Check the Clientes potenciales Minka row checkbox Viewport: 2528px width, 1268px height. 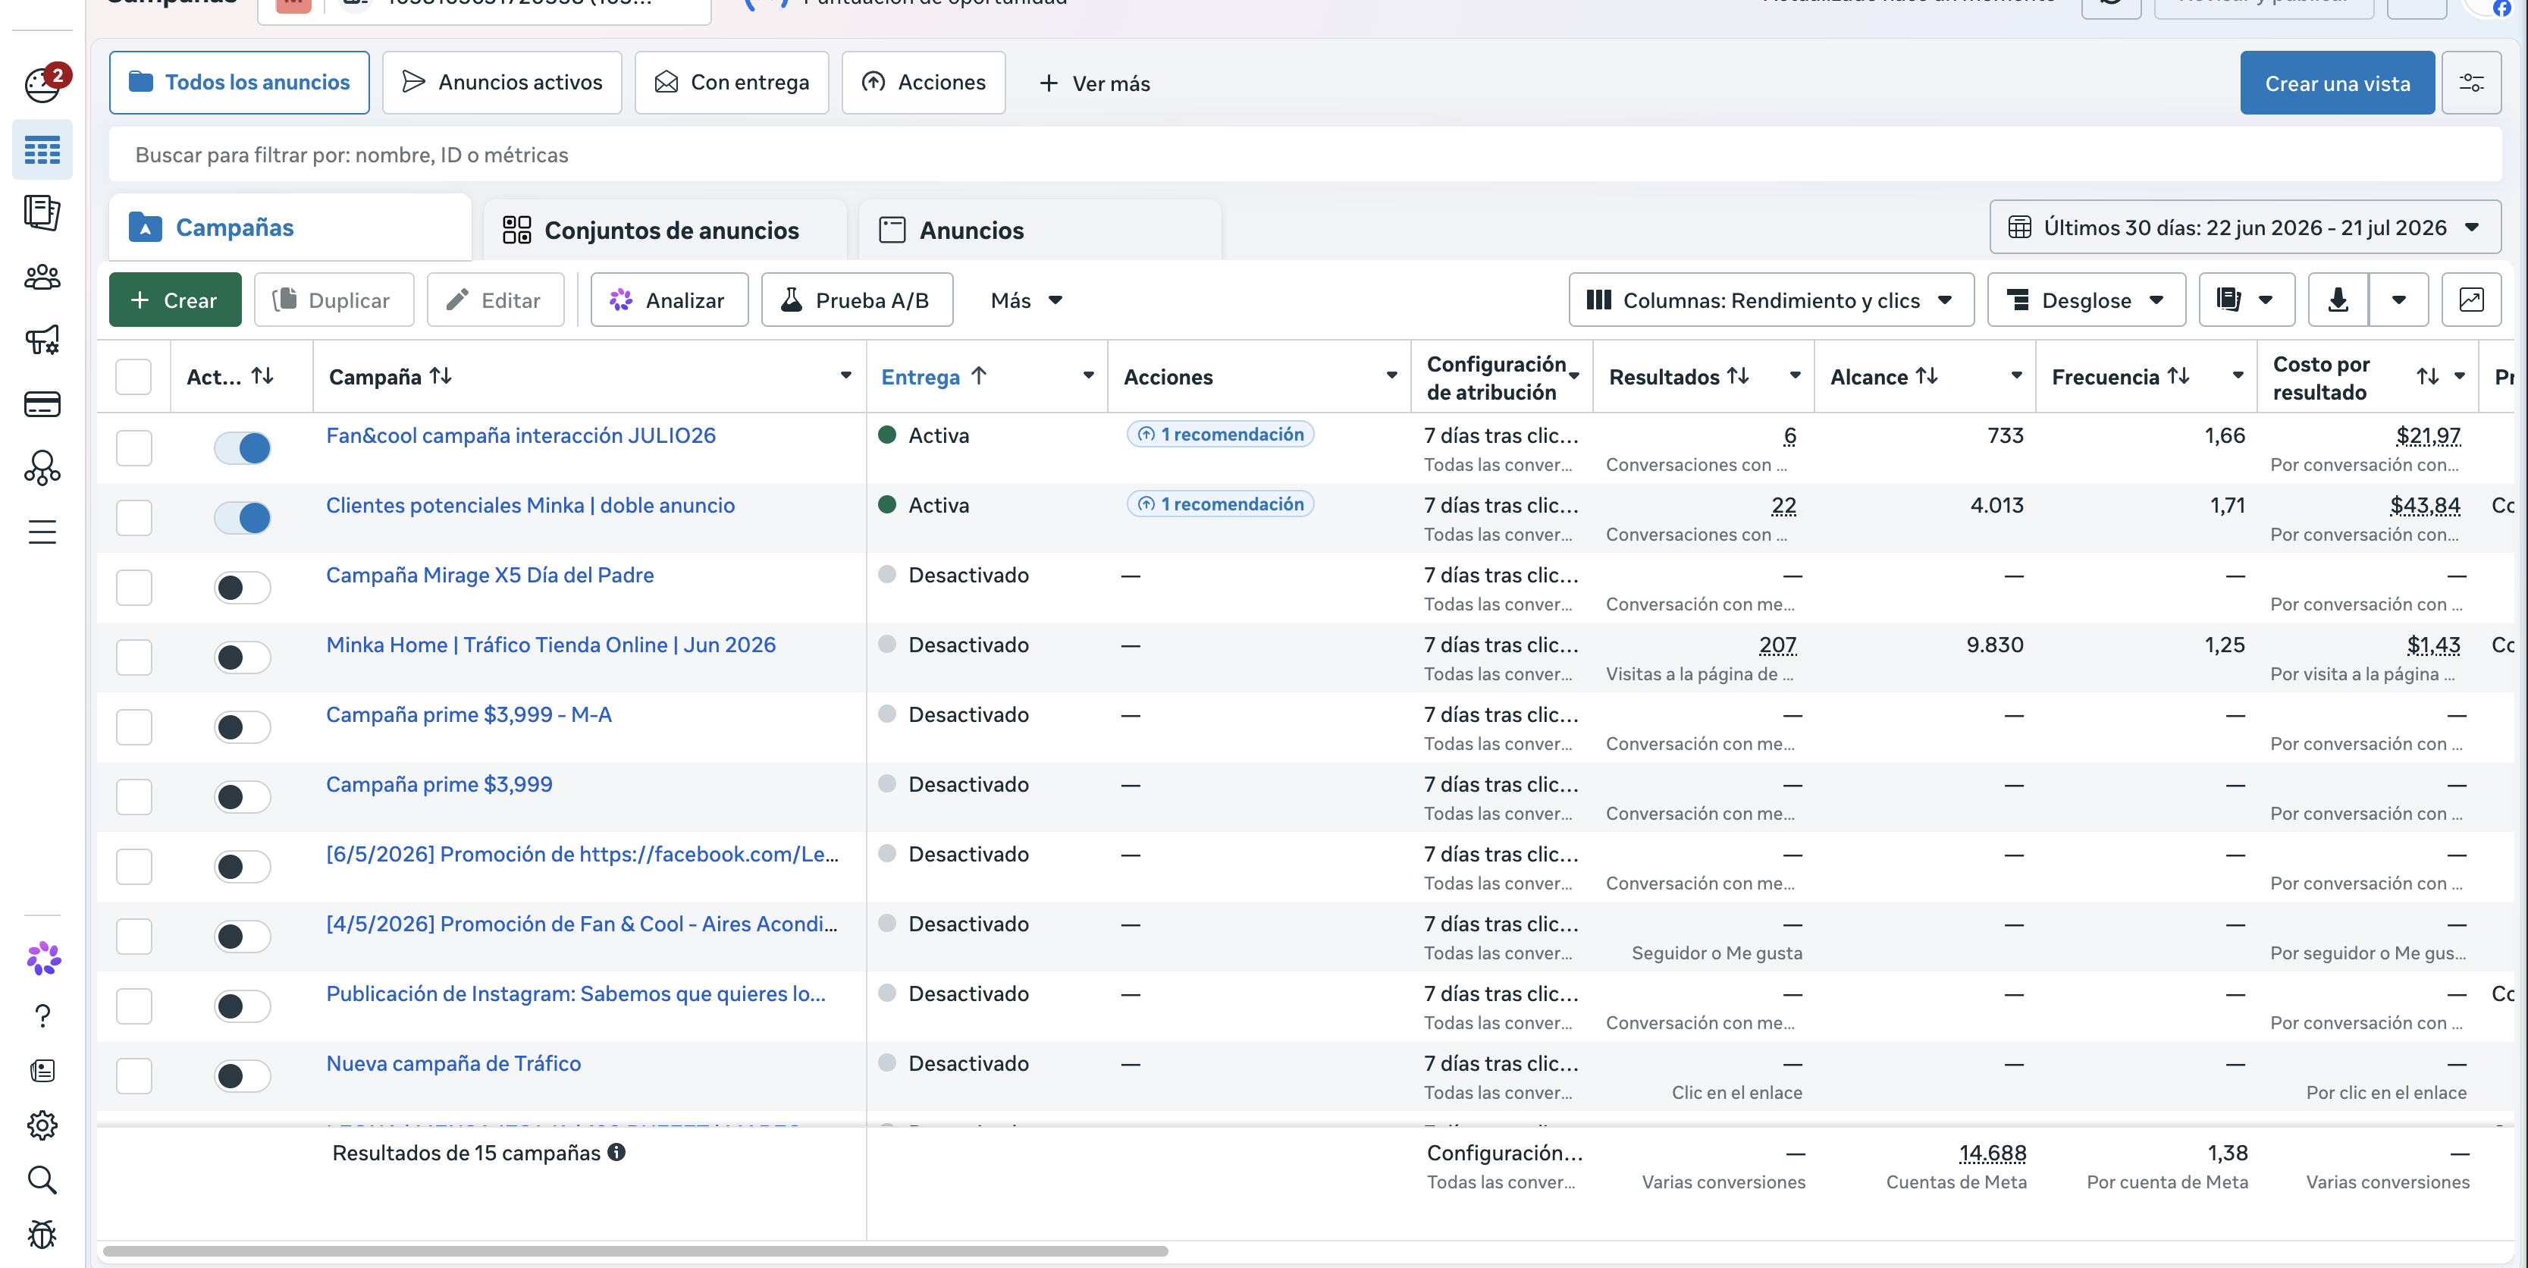click(133, 517)
